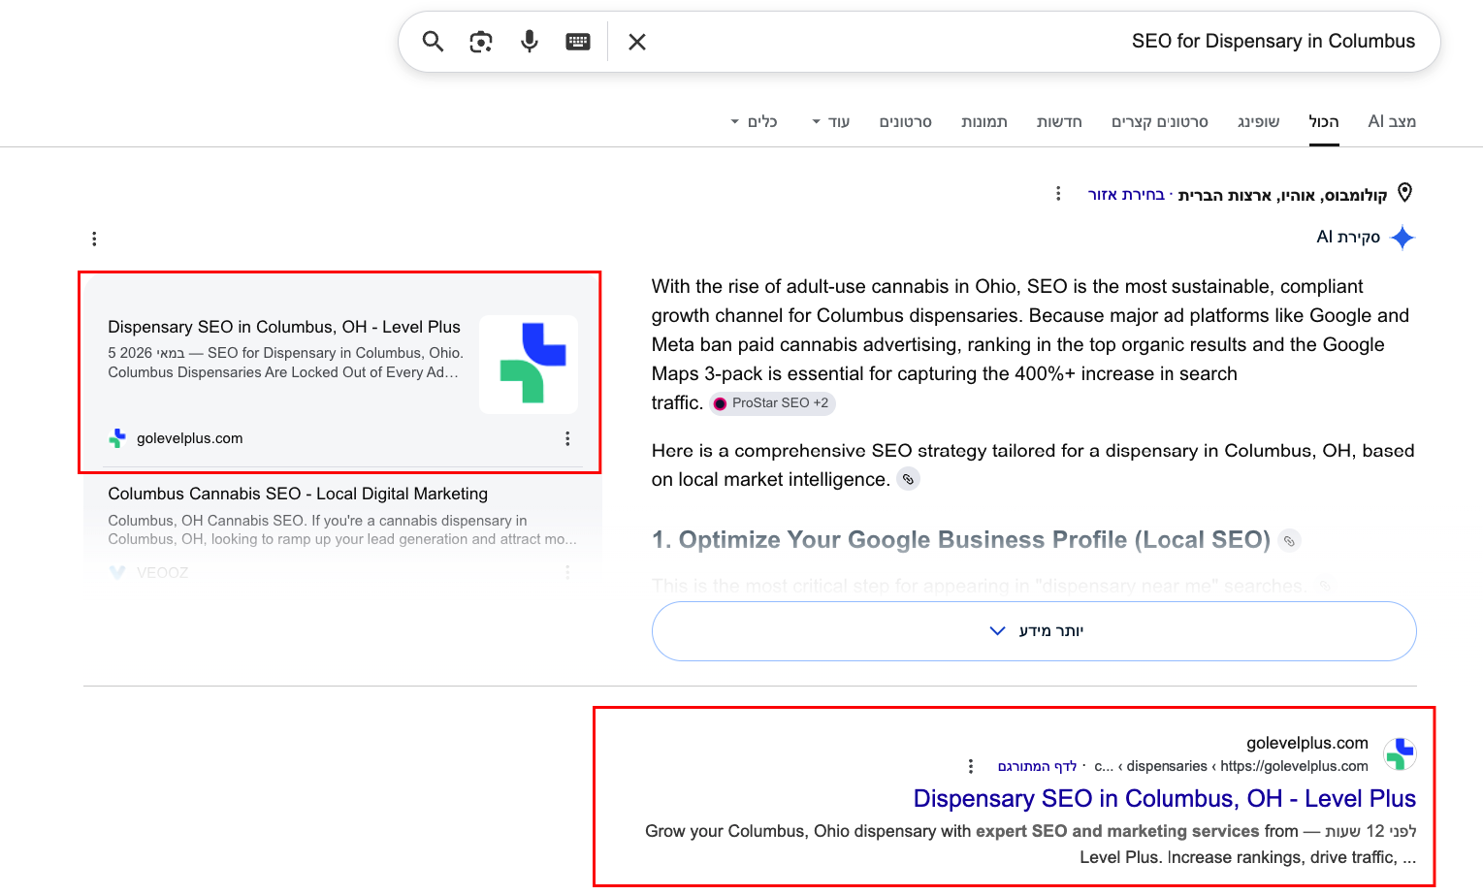Open the Level Plus logo thumbnail

(x=529, y=365)
